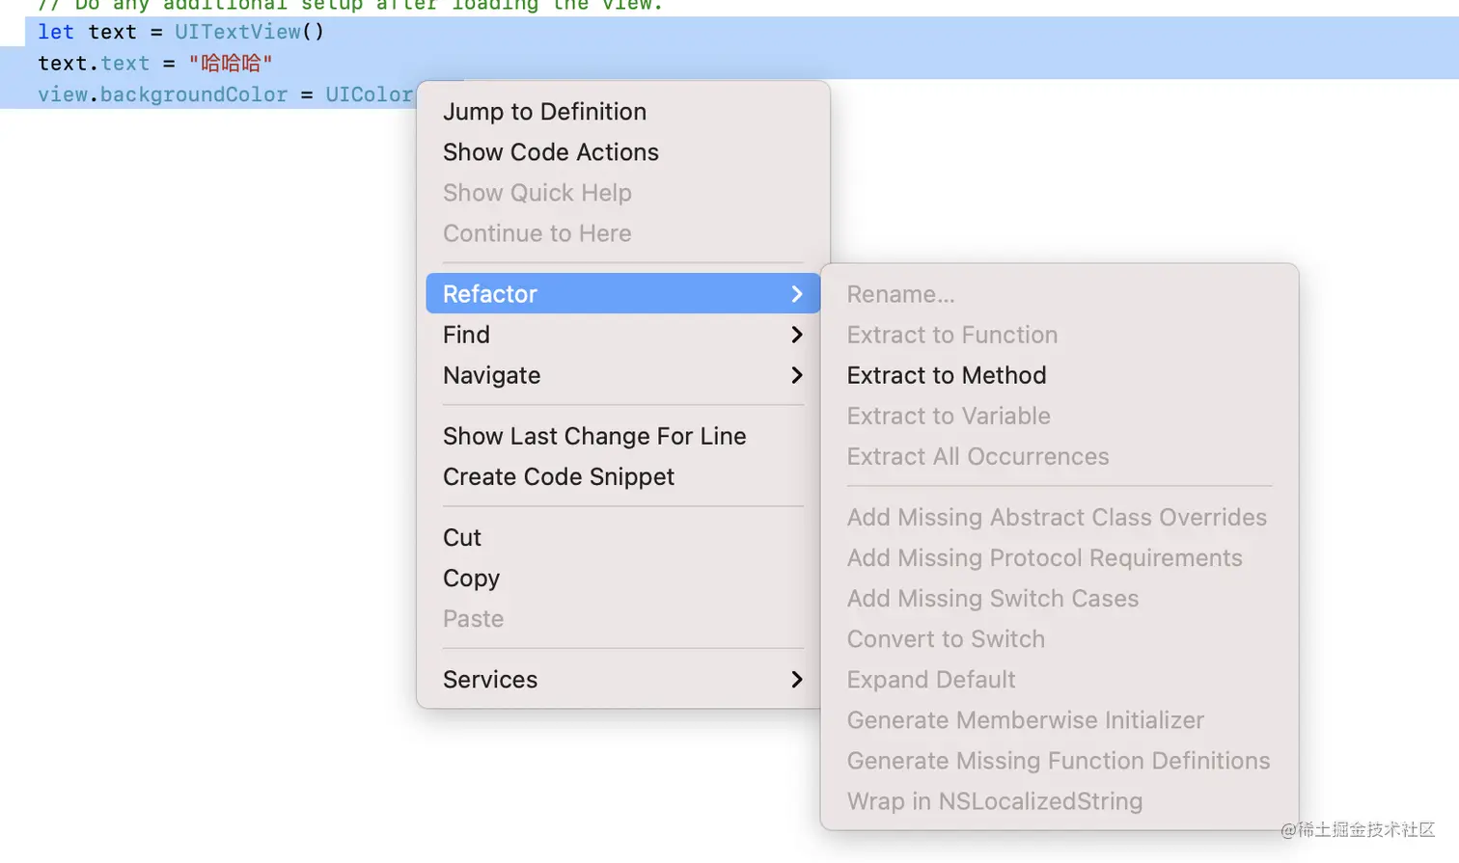The height and width of the screenshot is (863, 1459).
Task: Copy the selected code
Action: (x=471, y=579)
